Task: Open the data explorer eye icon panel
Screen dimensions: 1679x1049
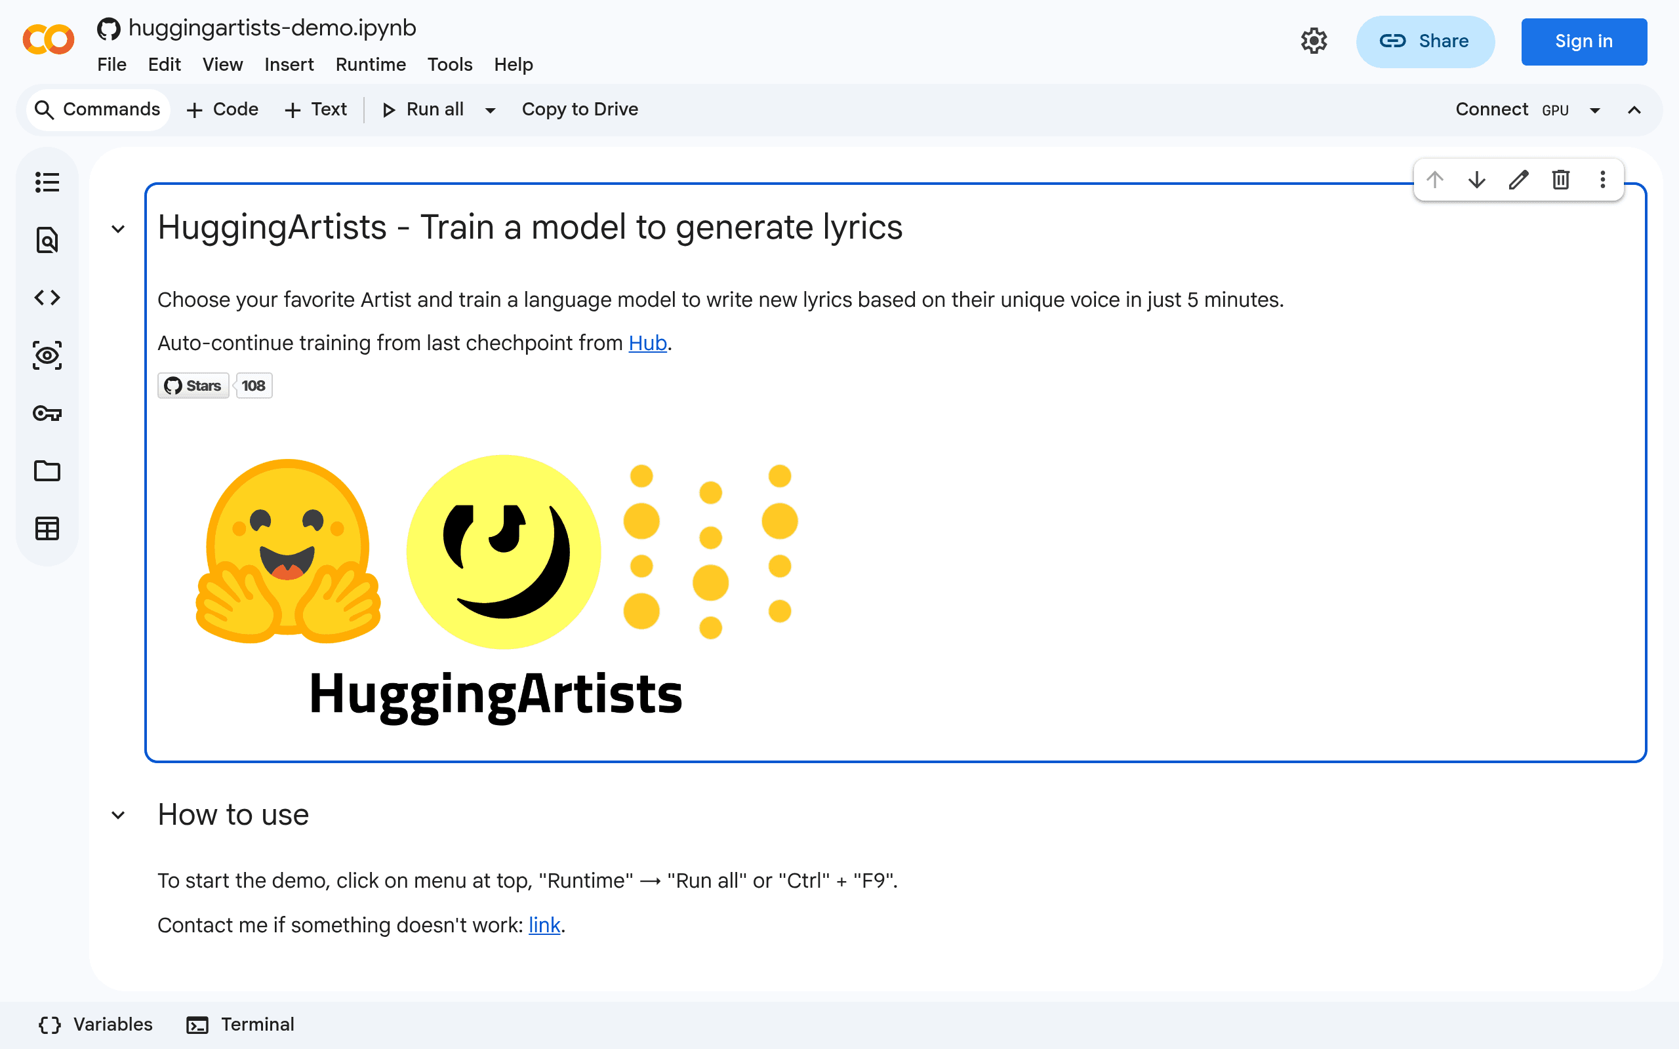Action: click(x=47, y=355)
